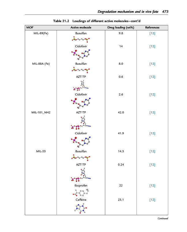The image size is (187, 232).
Task: Select the Busulfan structure in the MIL-53 row
Action: [x=81, y=157]
